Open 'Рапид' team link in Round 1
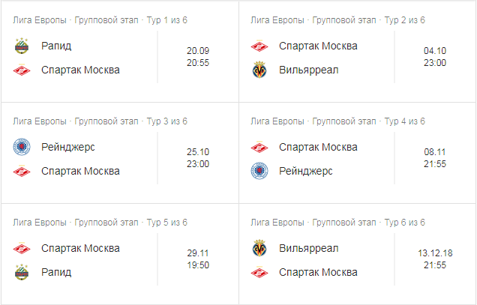Screen dimensions: 477x305 pos(56,46)
